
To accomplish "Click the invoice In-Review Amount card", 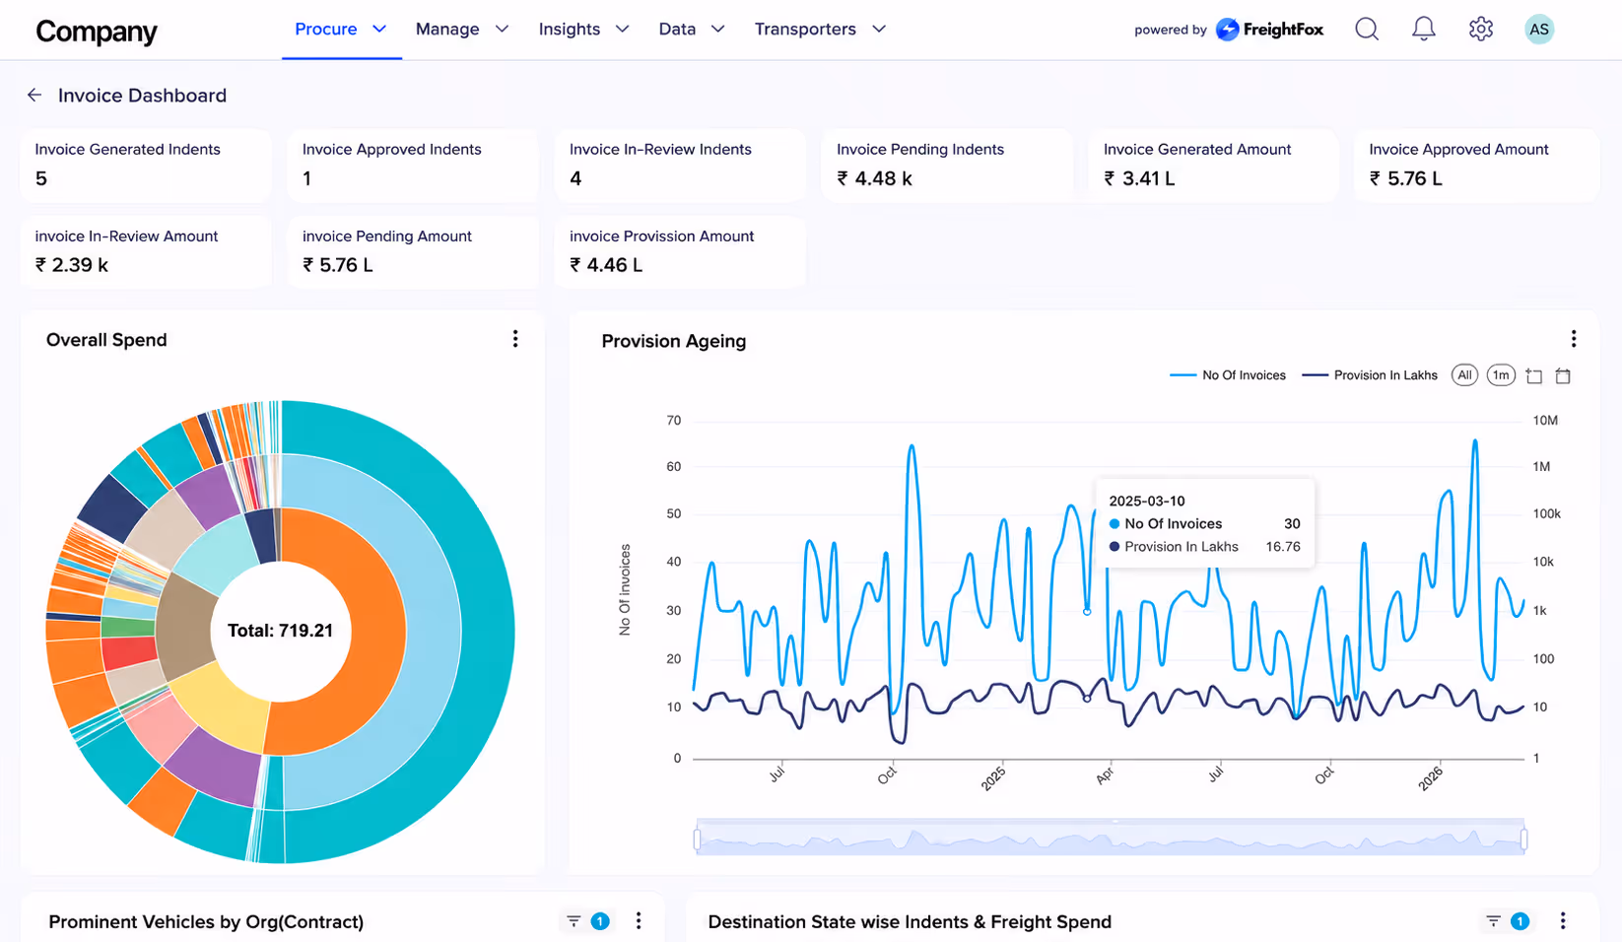I will [x=146, y=252].
